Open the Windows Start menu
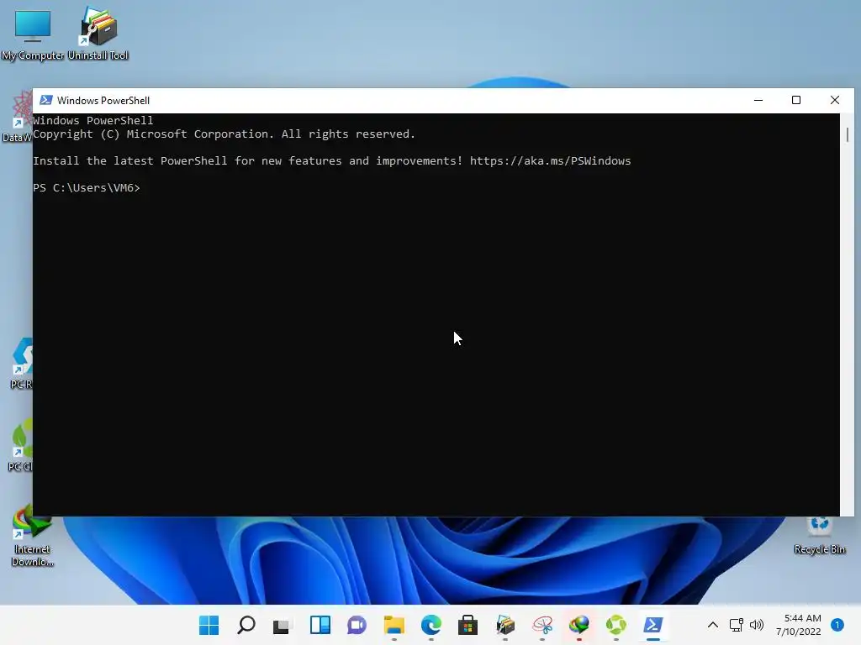 pyautogui.click(x=209, y=625)
